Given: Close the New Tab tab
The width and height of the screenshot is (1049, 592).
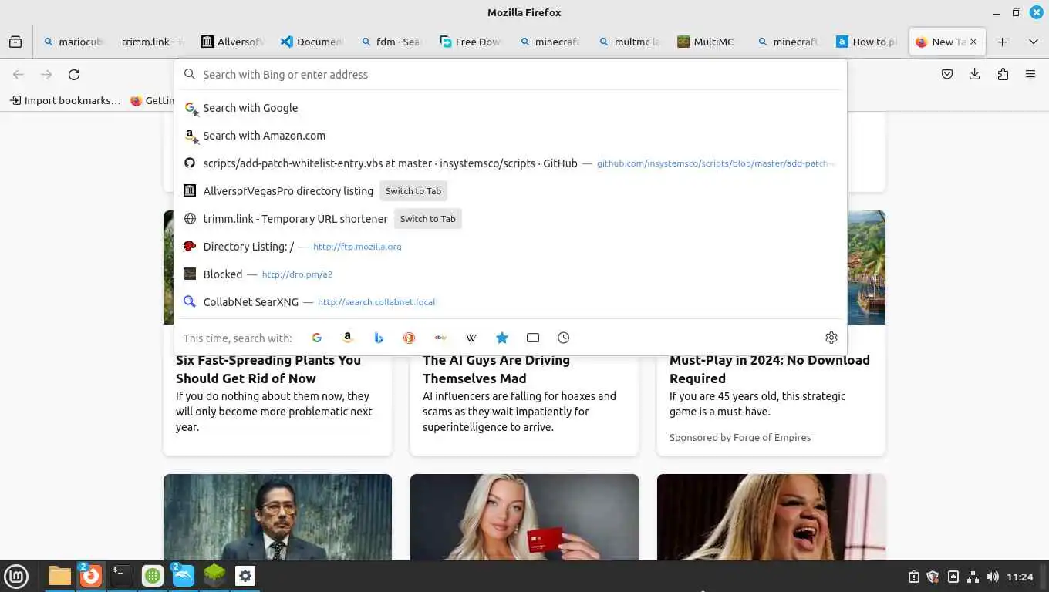Looking at the screenshot, I should pos(973,42).
